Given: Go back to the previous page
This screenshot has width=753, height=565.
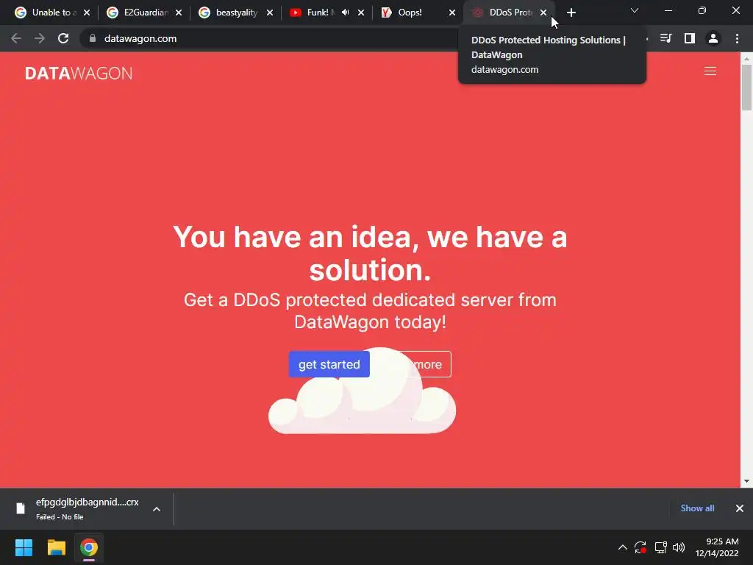Looking at the screenshot, I should pyautogui.click(x=16, y=38).
